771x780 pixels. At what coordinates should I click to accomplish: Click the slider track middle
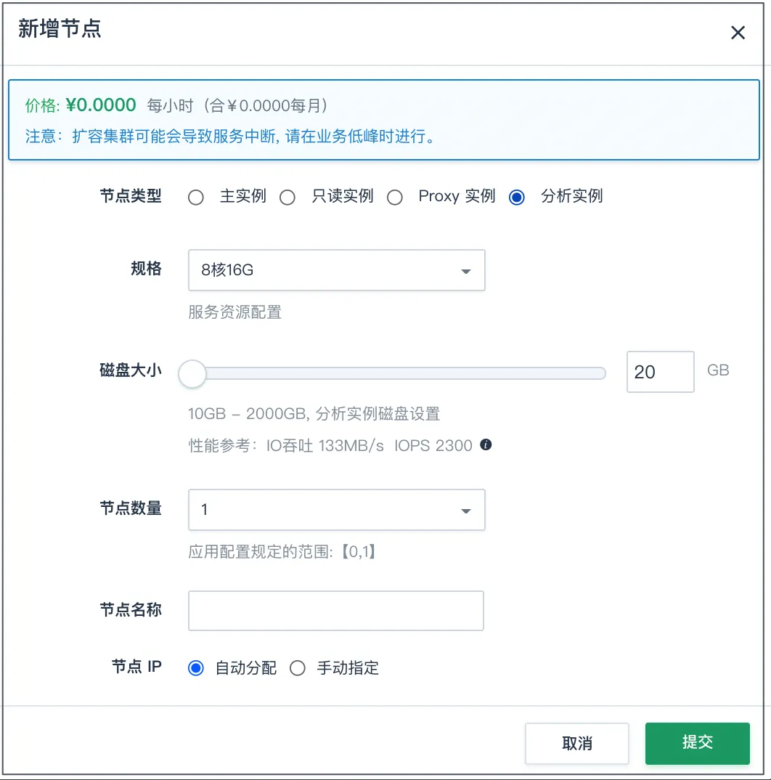coord(393,373)
